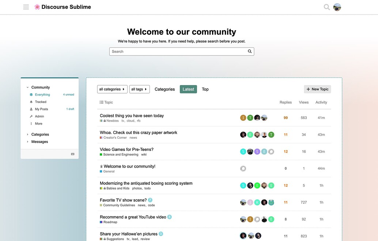Image resolution: width=378 pixels, height=241 pixels.
Task: Open the user profile avatar menu
Action: [337, 7]
